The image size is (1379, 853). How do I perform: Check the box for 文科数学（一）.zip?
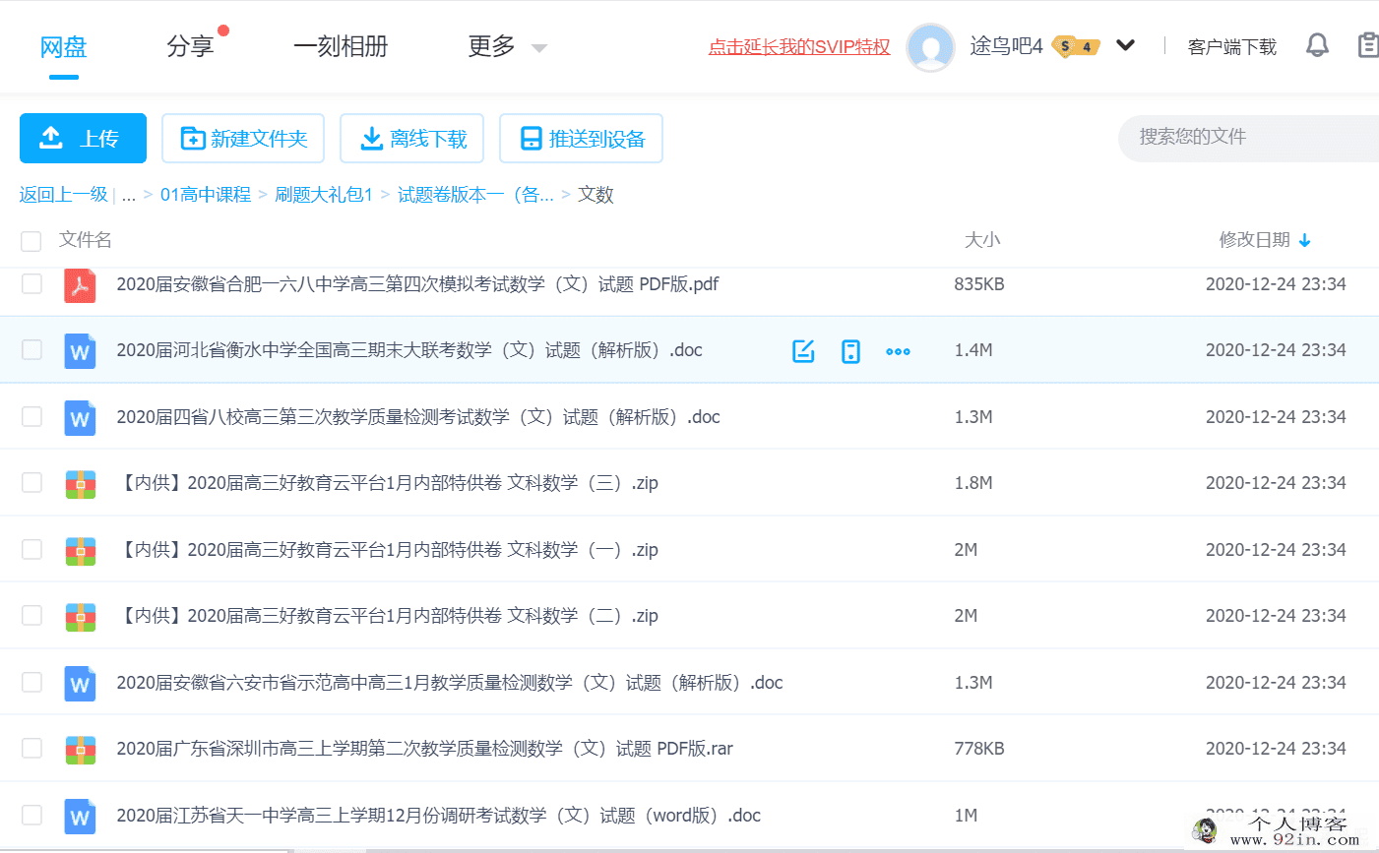click(31, 549)
